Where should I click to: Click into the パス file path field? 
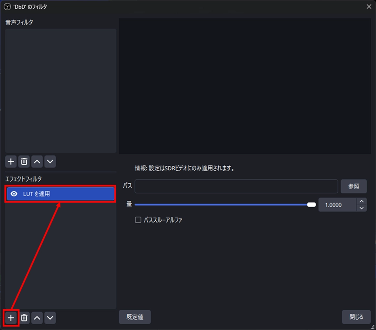tap(236, 186)
